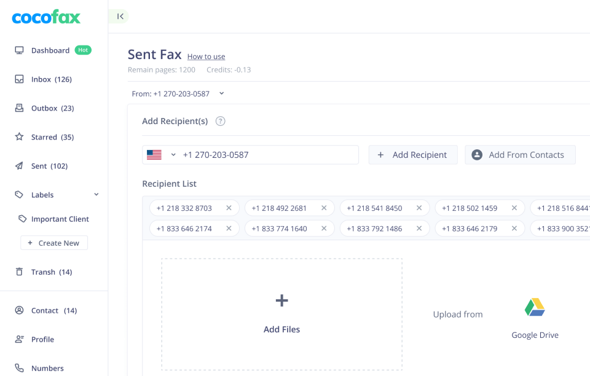Remove recipient +1 218 502 1459
Image resolution: width=590 pixels, height=376 pixels.
point(514,208)
